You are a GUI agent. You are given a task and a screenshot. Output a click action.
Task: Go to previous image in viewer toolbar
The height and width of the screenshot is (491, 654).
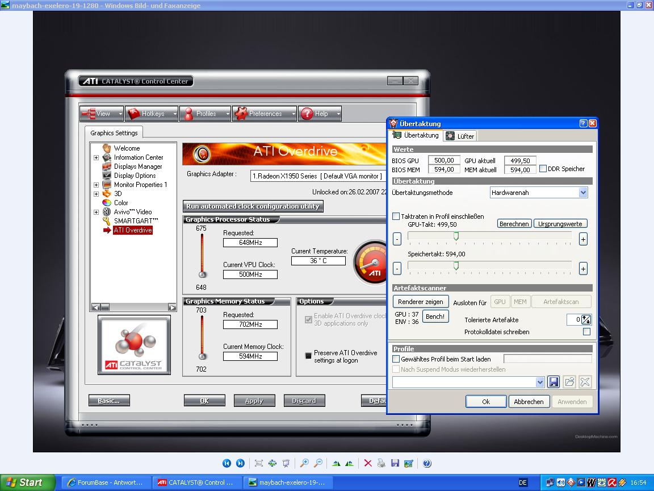pyautogui.click(x=227, y=463)
